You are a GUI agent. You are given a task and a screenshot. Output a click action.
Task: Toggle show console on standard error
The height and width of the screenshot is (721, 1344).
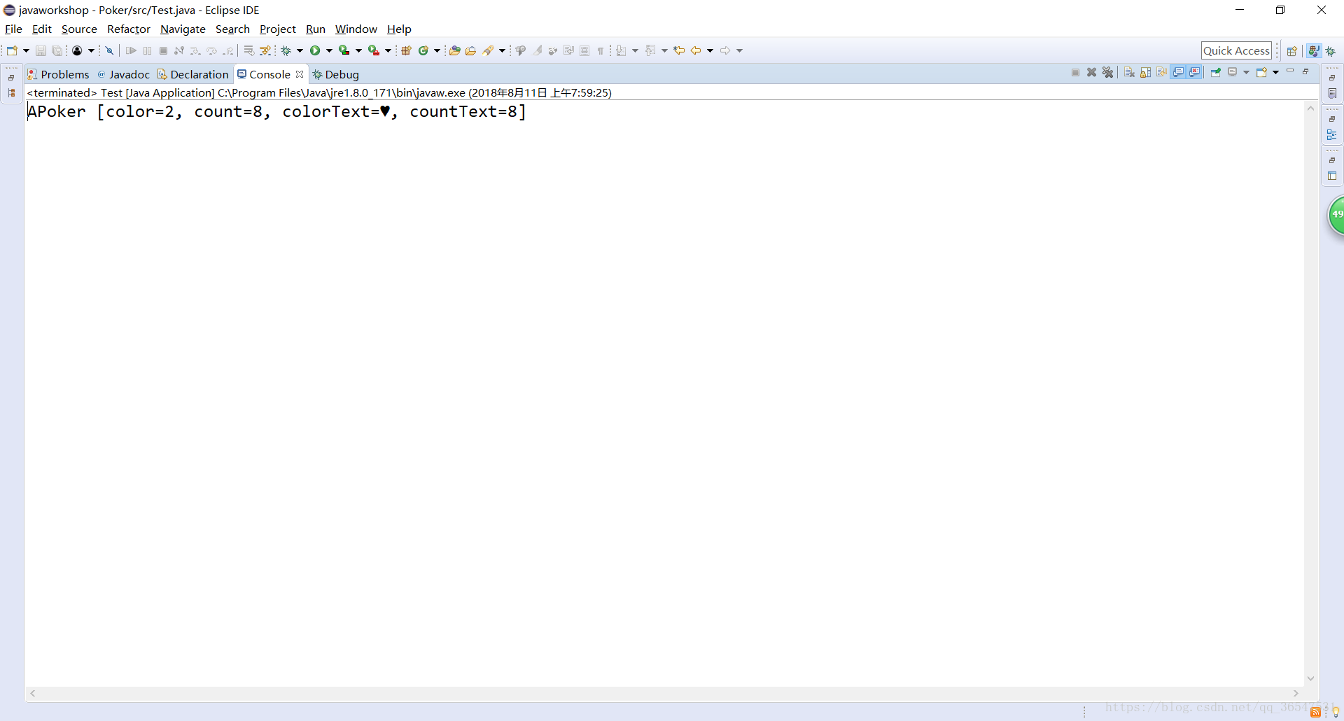click(x=1195, y=72)
